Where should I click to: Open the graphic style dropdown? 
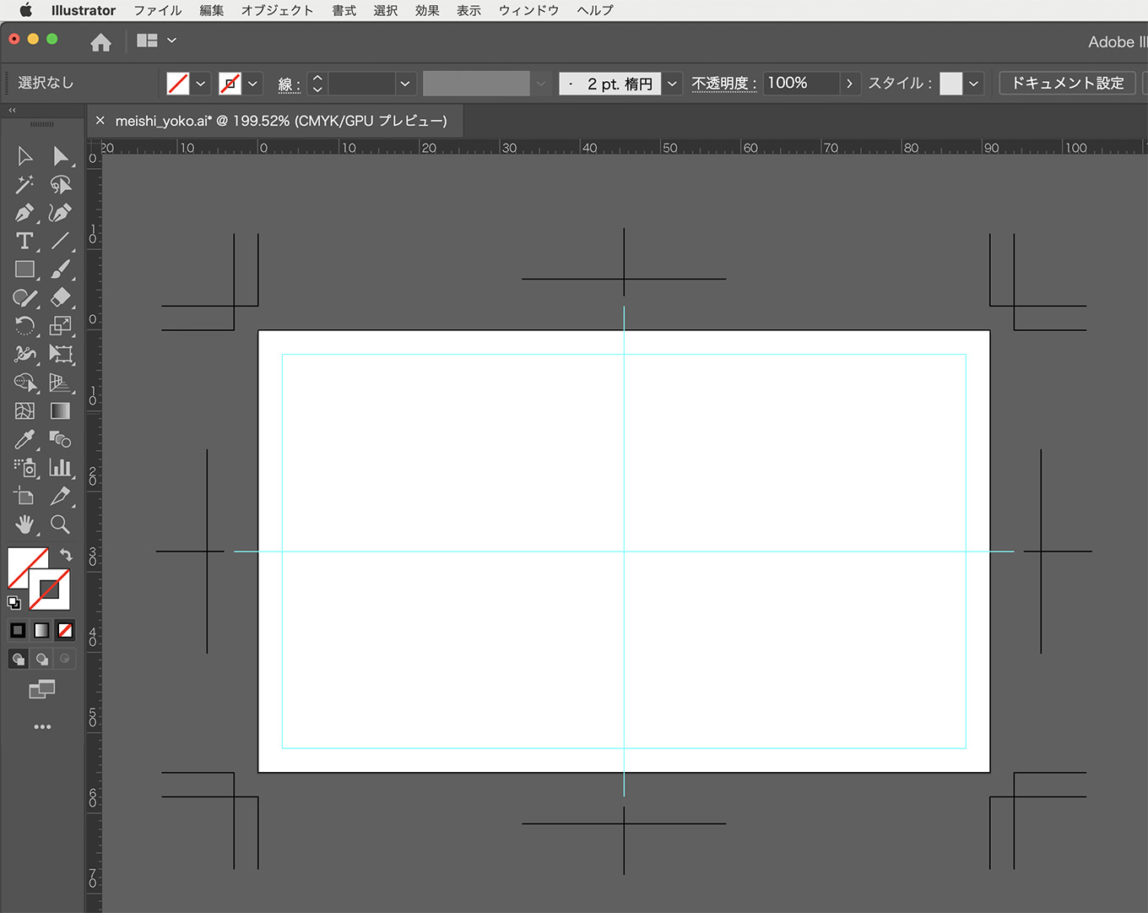click(973, 84)
